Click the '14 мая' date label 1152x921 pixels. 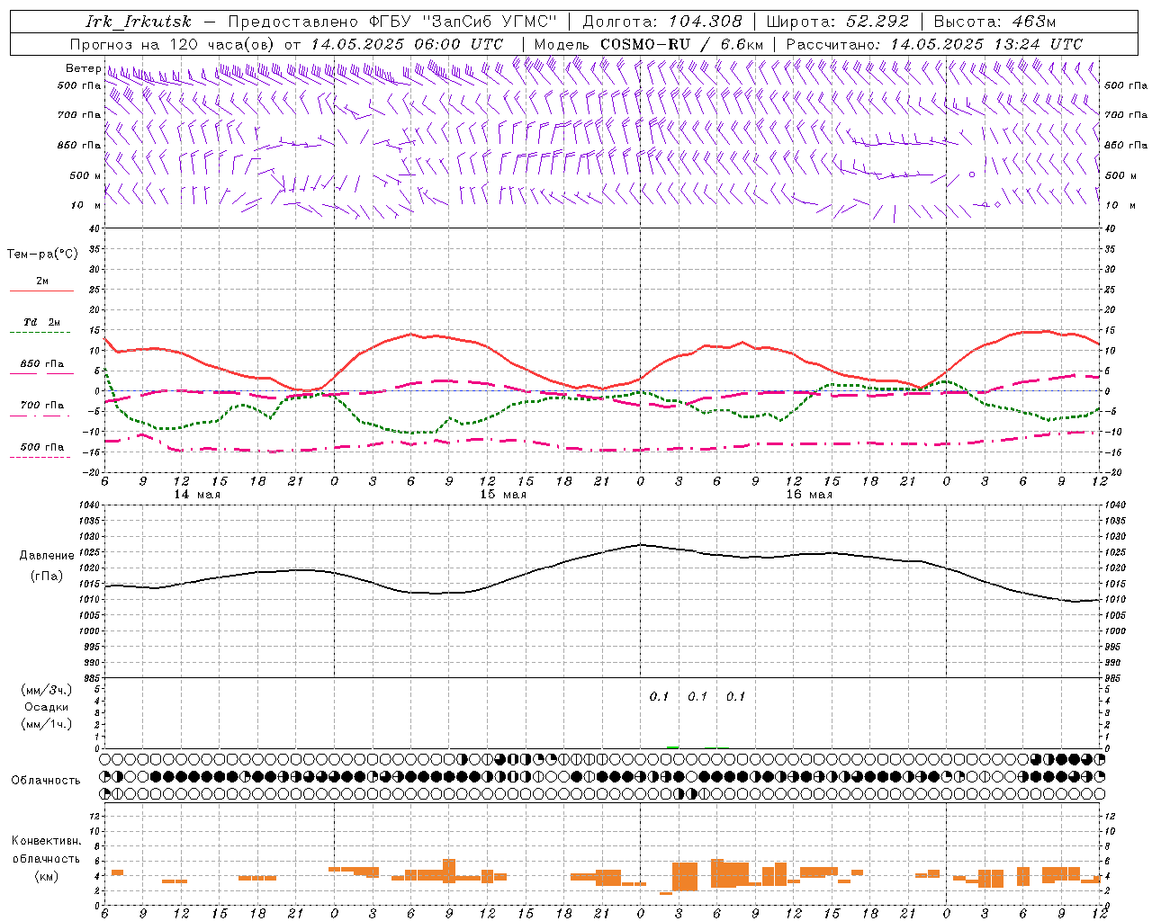[x=197, y=495]
